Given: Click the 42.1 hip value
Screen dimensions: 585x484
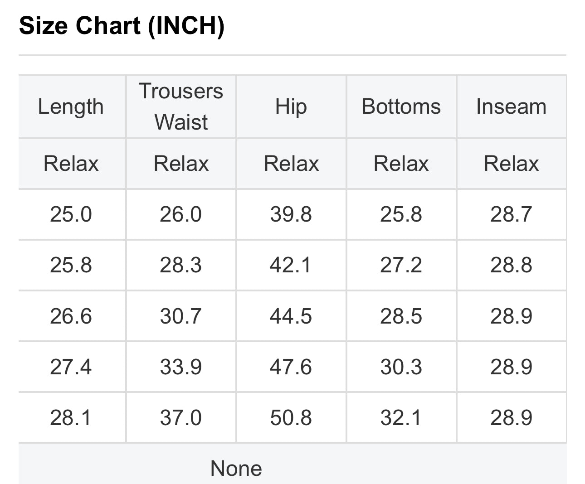Looking at the screenshot, I should pyautogui.click(x=291, y=265).
